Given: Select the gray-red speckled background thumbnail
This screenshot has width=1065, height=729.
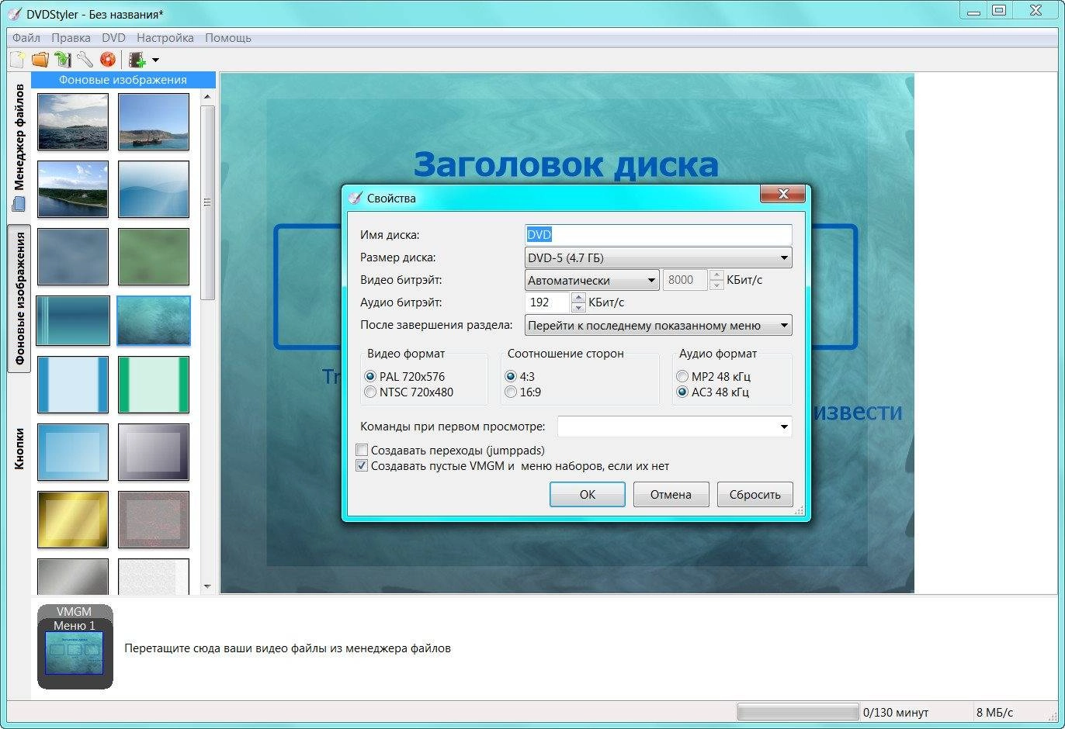Looking at the screenshot, I should (x=154, y=520).
